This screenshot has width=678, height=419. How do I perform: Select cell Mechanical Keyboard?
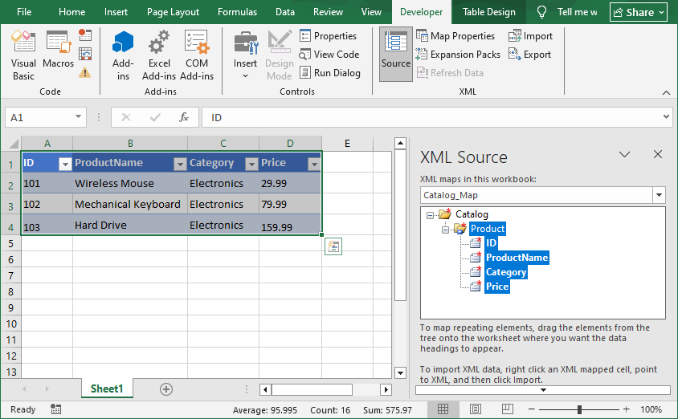point(130,204)
